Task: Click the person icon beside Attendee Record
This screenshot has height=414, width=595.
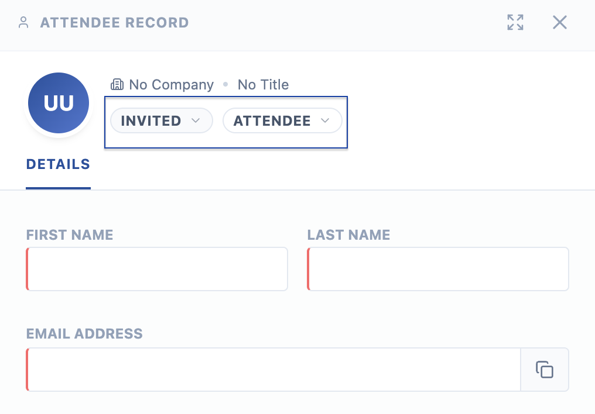Action: point(23,22)
